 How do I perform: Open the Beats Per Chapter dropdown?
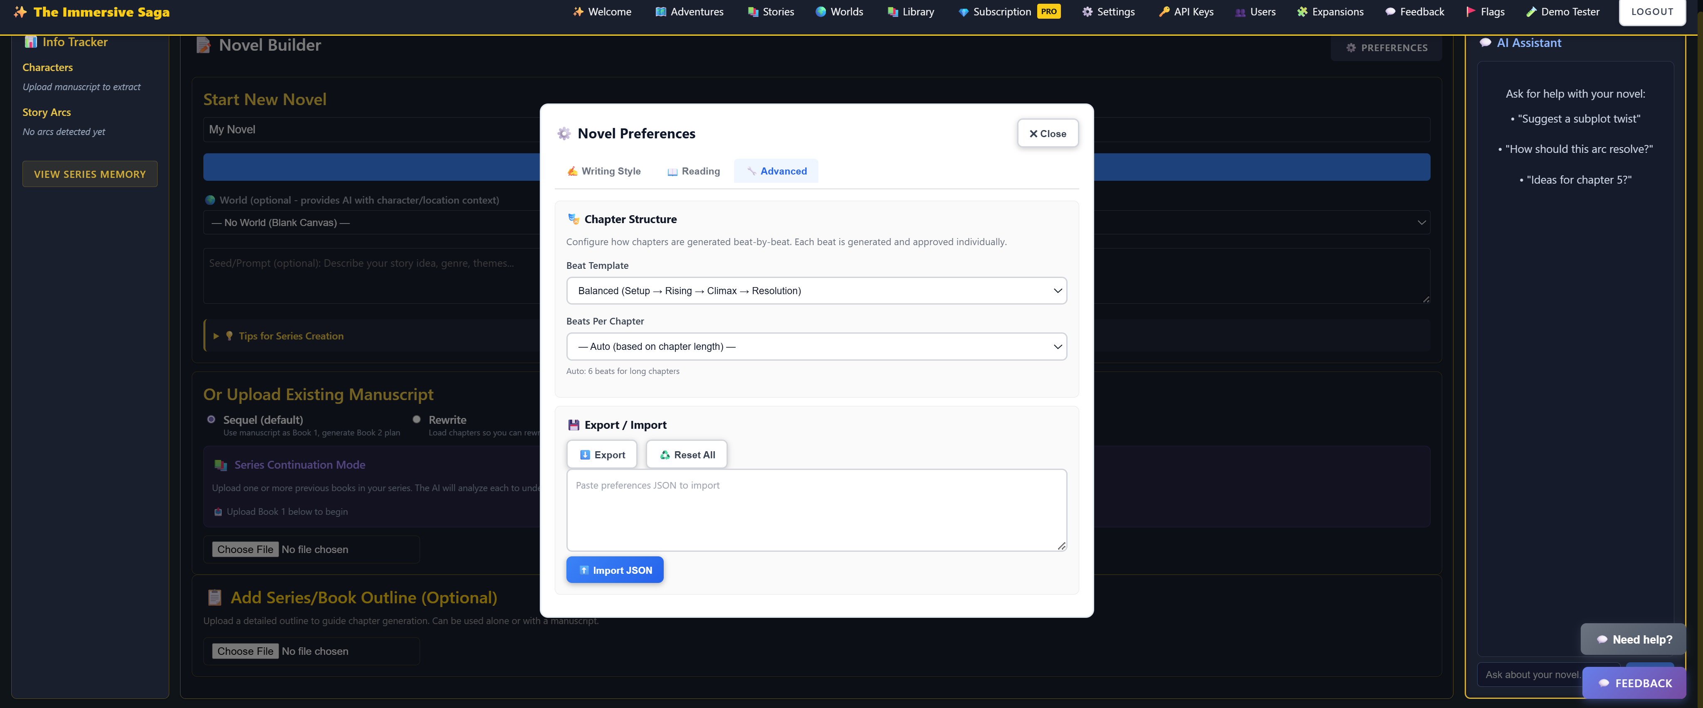816,347
